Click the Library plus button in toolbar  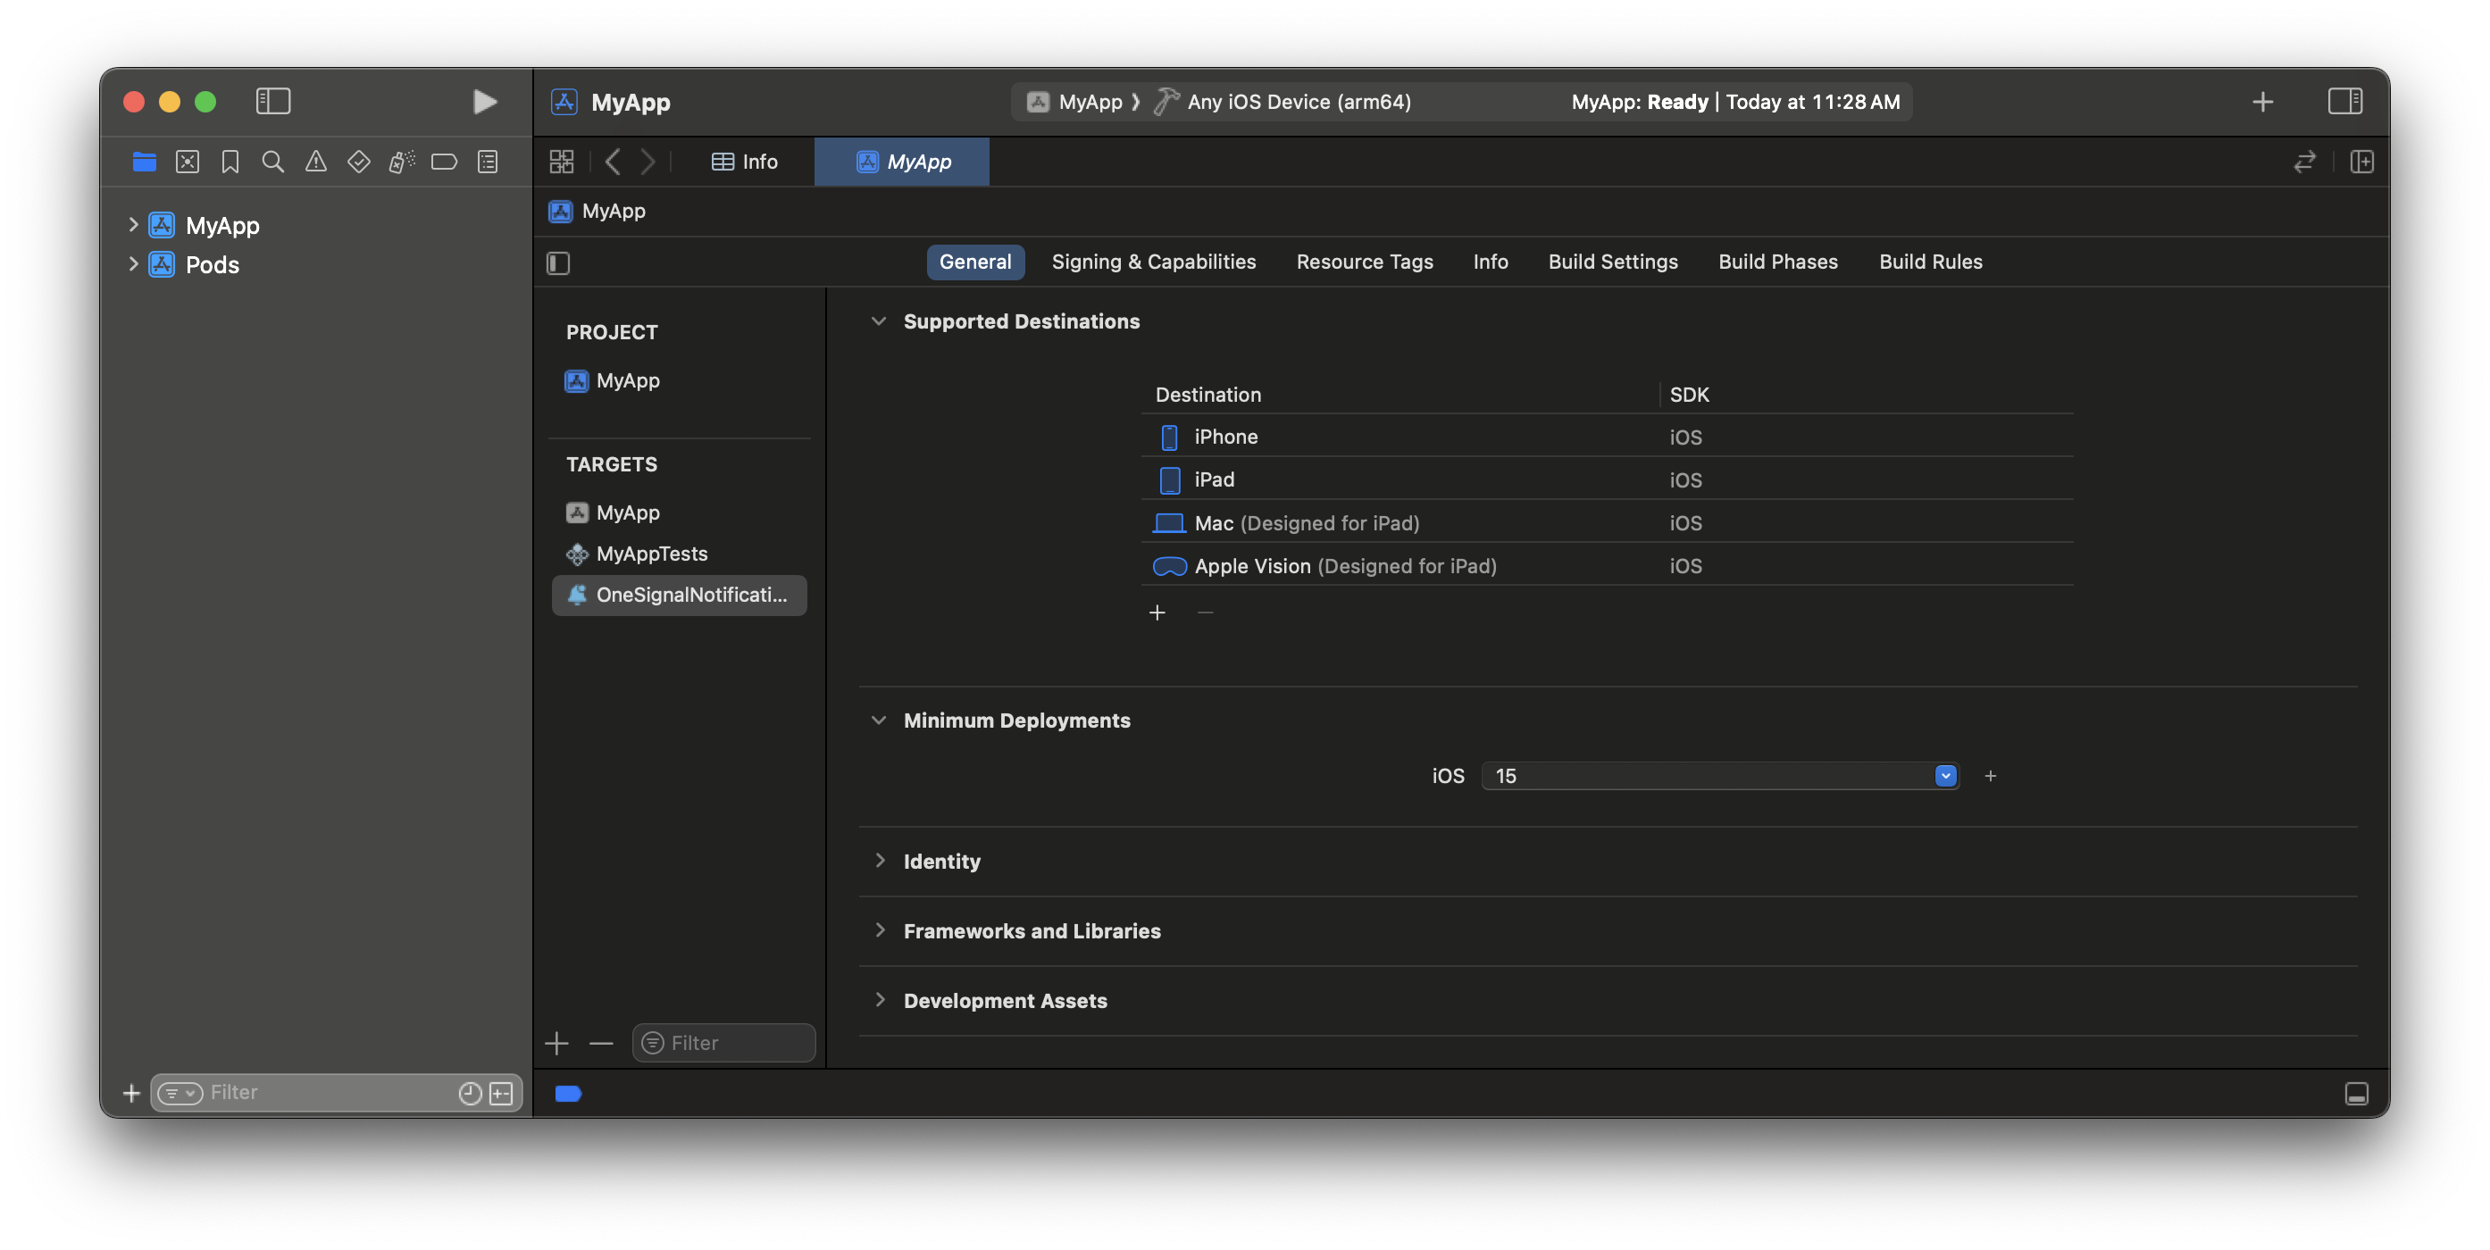coord(2262,102)
